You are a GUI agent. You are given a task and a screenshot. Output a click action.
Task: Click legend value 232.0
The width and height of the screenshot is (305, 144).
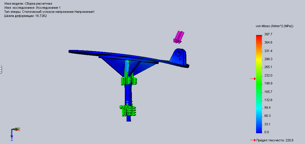268,75
